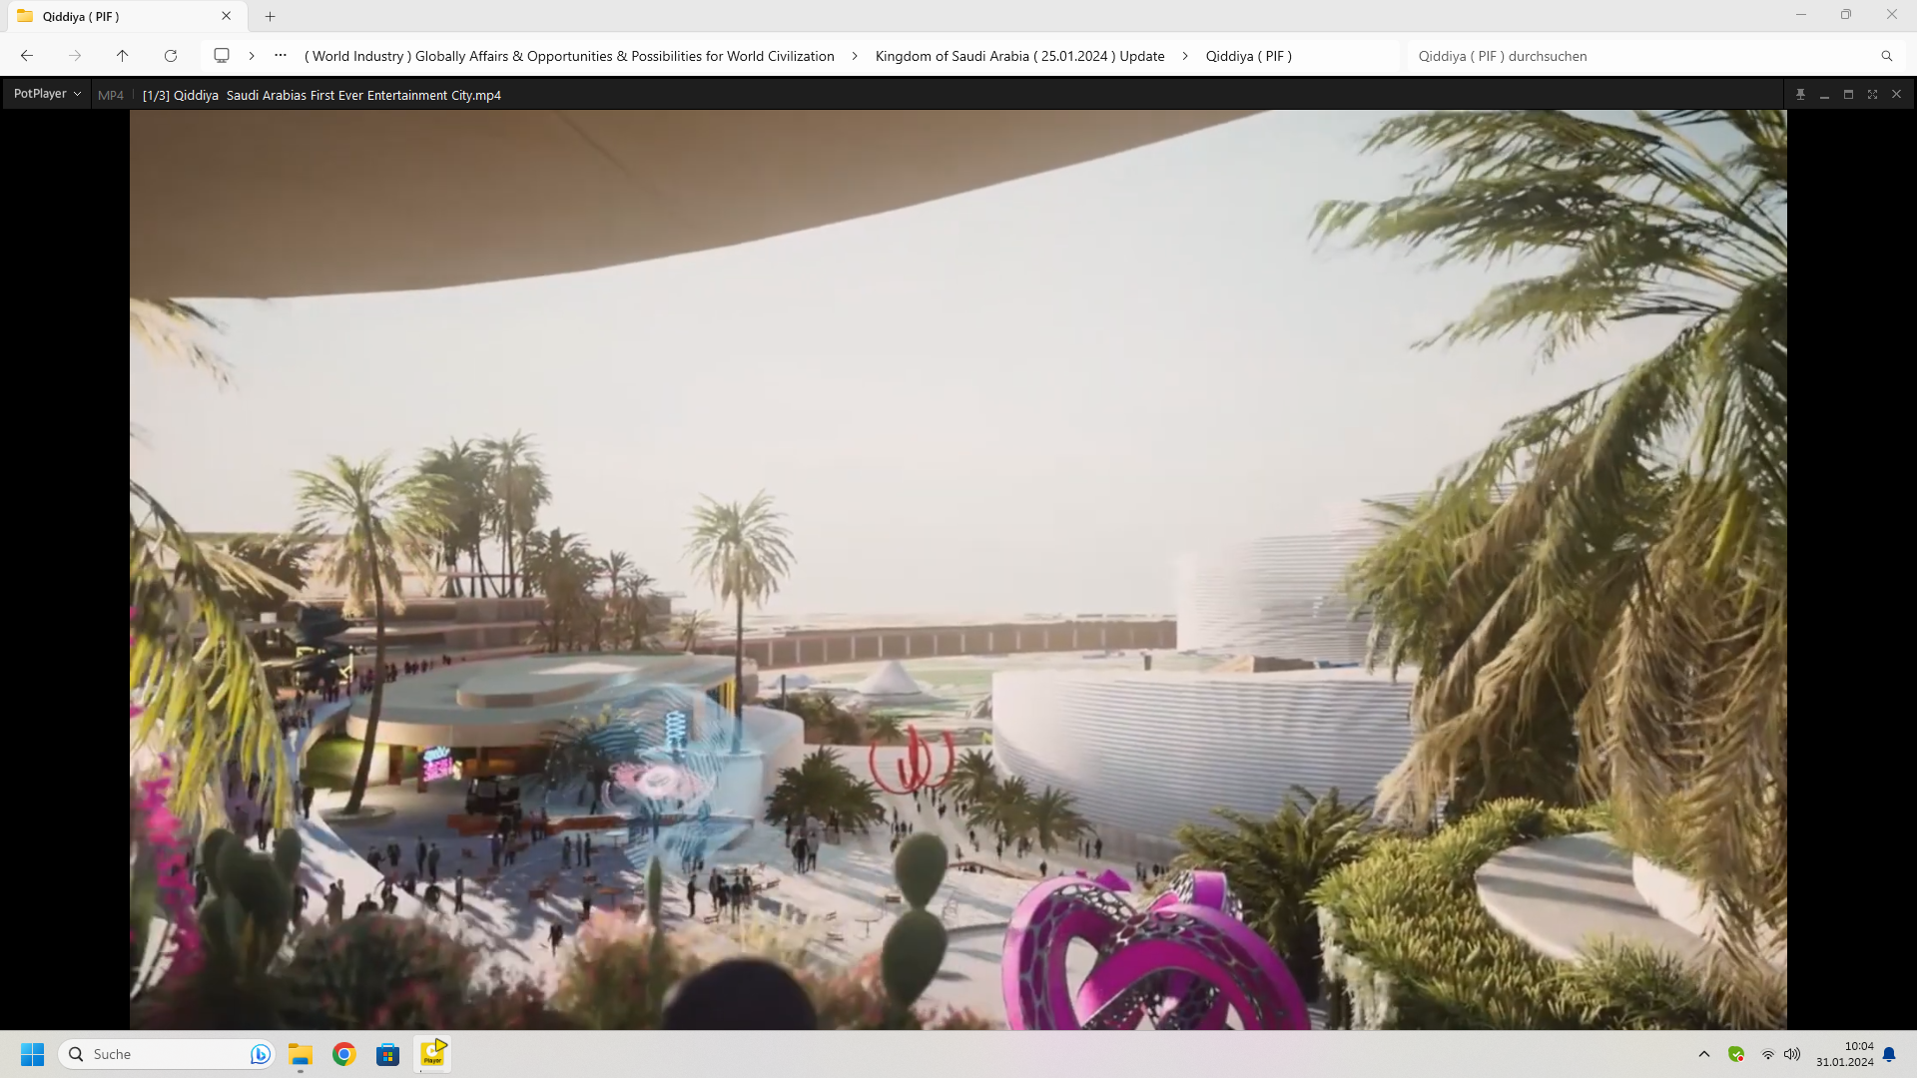Restore down the File Explorer window
Image resolution: width=1917 pixels, height=1078 pixels.
click(x=1846, y=15)
